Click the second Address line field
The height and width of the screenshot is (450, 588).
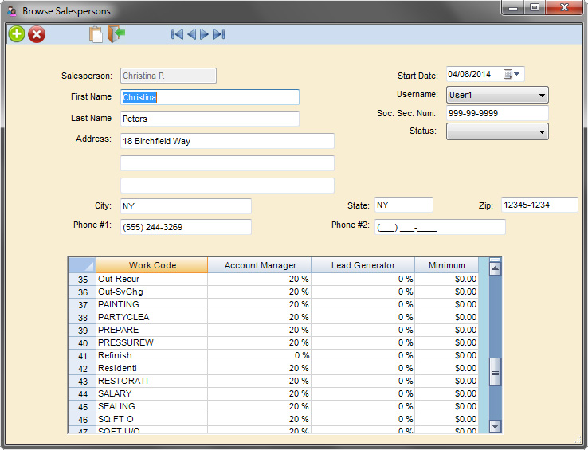click(227, 163)
